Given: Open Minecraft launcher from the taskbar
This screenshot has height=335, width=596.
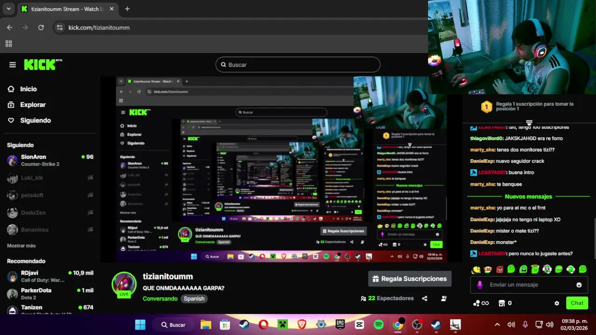Looking at the screenshot, I should click(283, 325).
